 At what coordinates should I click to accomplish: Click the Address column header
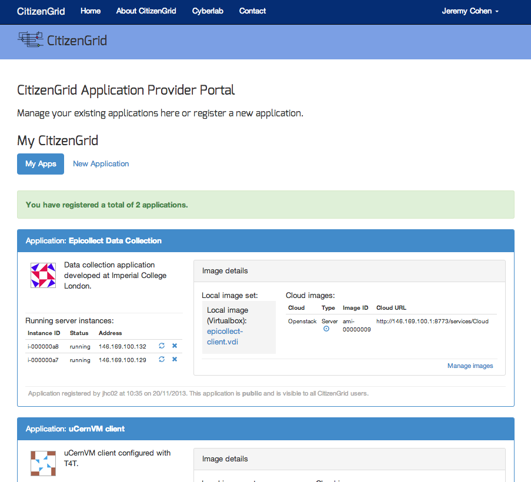[x=110, y=333]
